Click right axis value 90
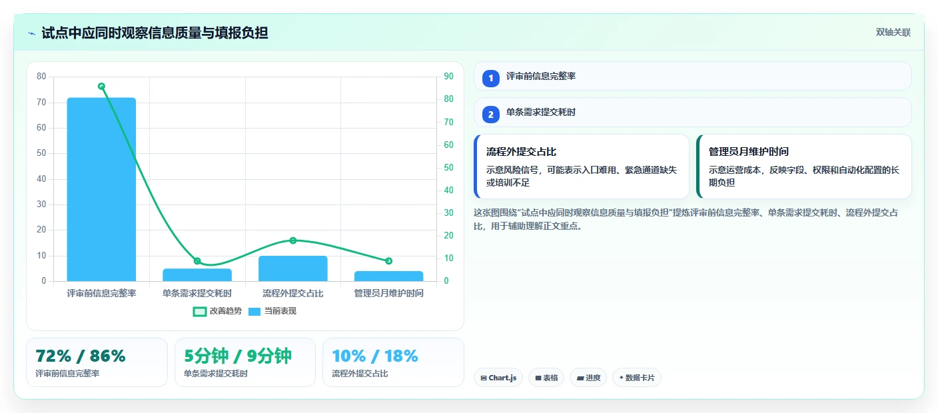This screenshot has width=938, height=413. pos(448,77)
